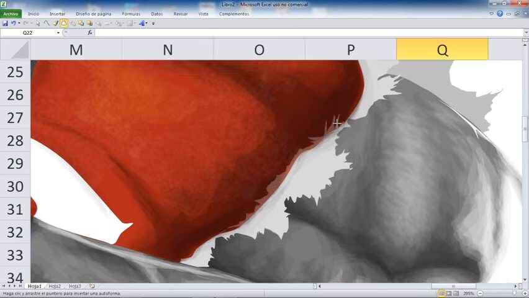Image resolution: width=529 pixels, height=298 pixels.
Task: Click the Name Box showing Q22
Action: click(28, 33)
